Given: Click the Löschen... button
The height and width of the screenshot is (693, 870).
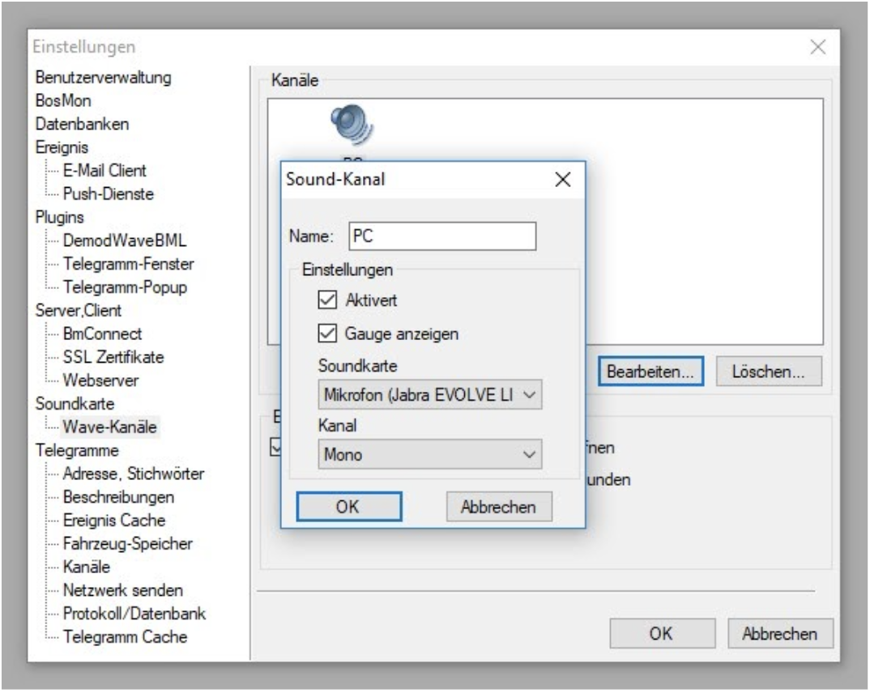Looking at the screenshot, I should click(x=769, y=371).
